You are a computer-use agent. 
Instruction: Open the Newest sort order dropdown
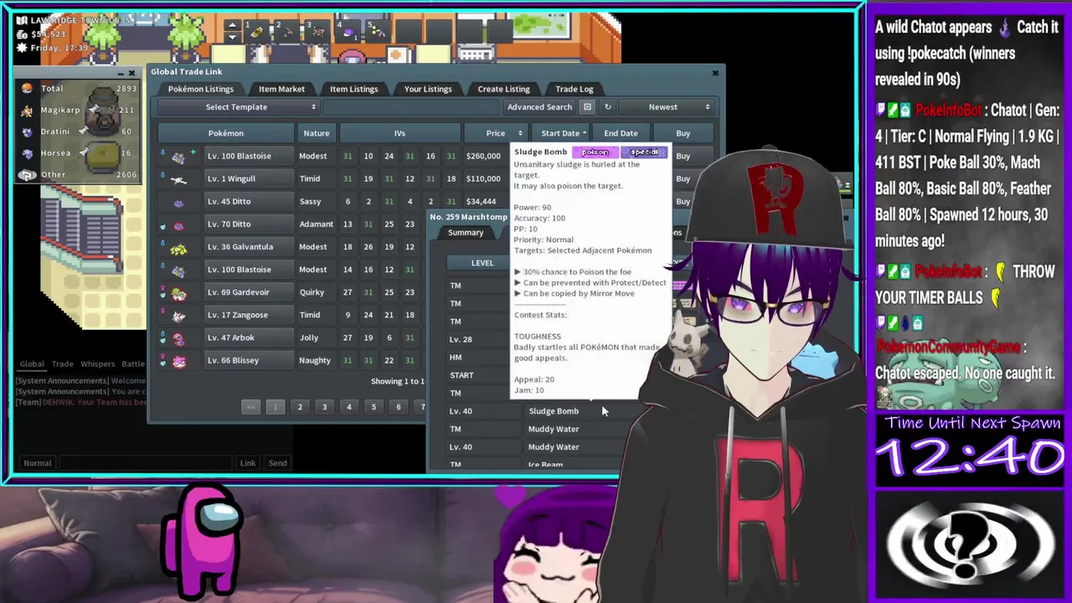tap(668, 107)
